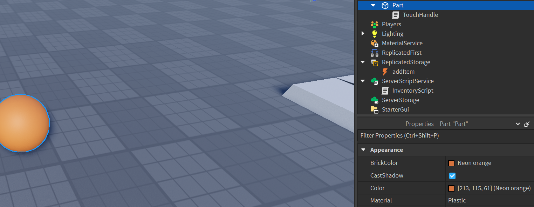Click the ServerStorage service icon
This screenshot has height=207, width=534.
click(x=374, y=100)
